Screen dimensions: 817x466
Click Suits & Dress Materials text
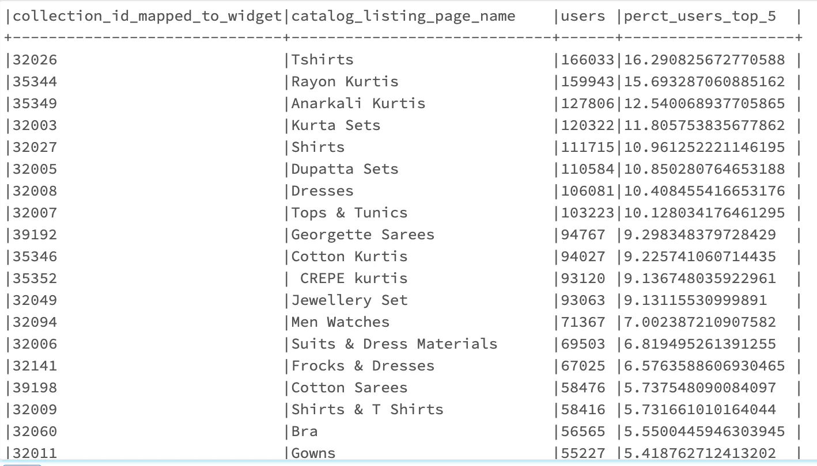coord(394,344)
